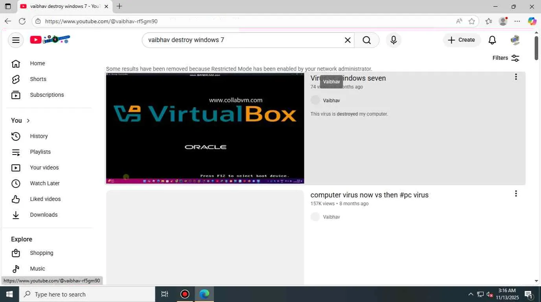Click the Read aloud icon in address bar
This screenshot has height=302, width=541.
(x=459, y=21)
